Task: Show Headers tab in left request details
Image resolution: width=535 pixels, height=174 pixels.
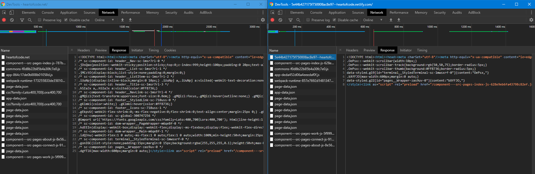Action: (x=84, y=50)
